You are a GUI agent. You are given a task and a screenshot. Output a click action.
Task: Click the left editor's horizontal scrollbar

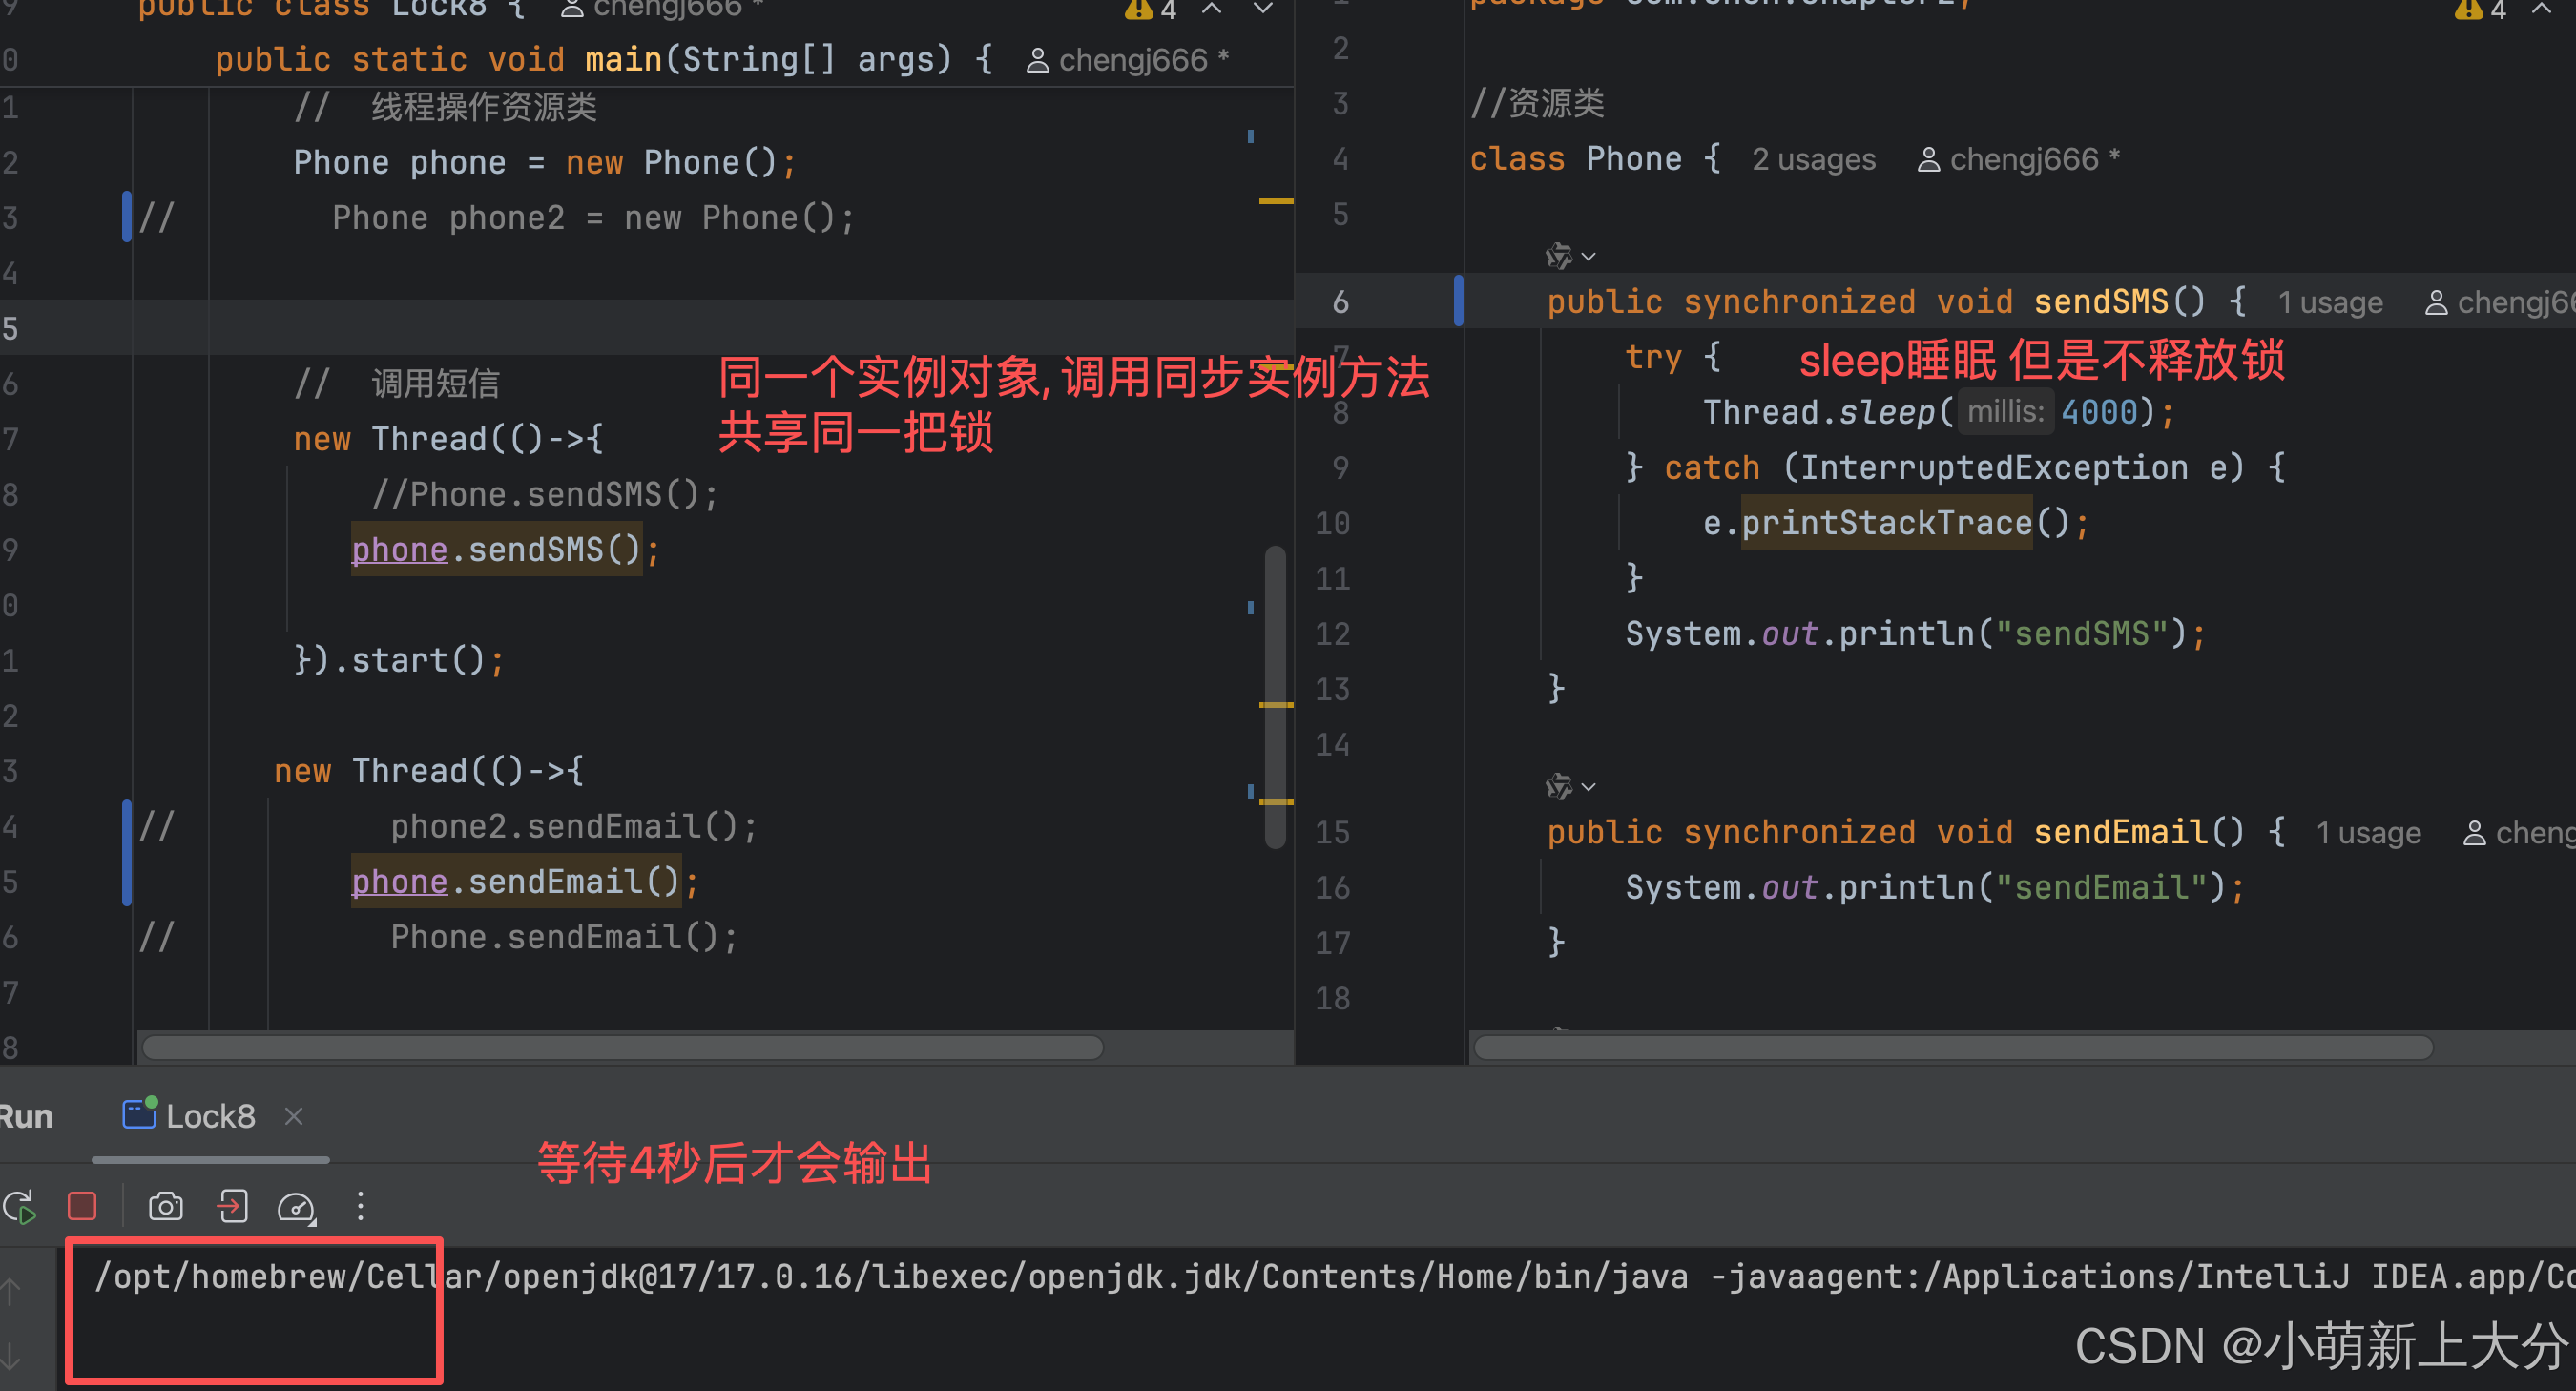tap(622, 1047)
